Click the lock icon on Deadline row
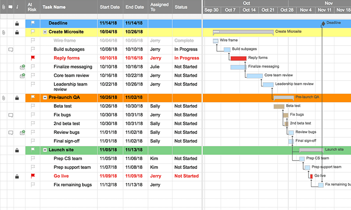The width and height of the screenshot is (351, 210). tap(17, 23)
